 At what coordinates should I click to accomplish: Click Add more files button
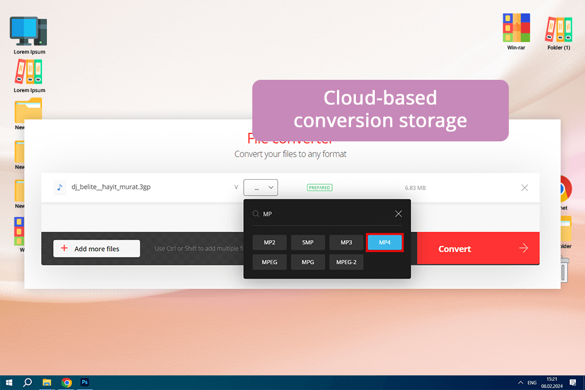[x=97, y=249]
